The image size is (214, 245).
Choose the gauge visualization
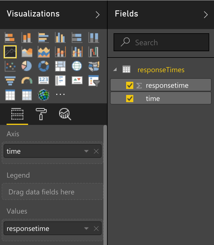tap(27, 81)
